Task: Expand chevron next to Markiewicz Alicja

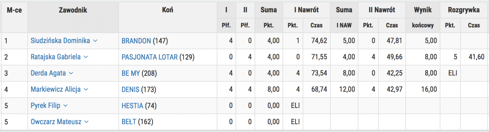Action: [86, 89]
